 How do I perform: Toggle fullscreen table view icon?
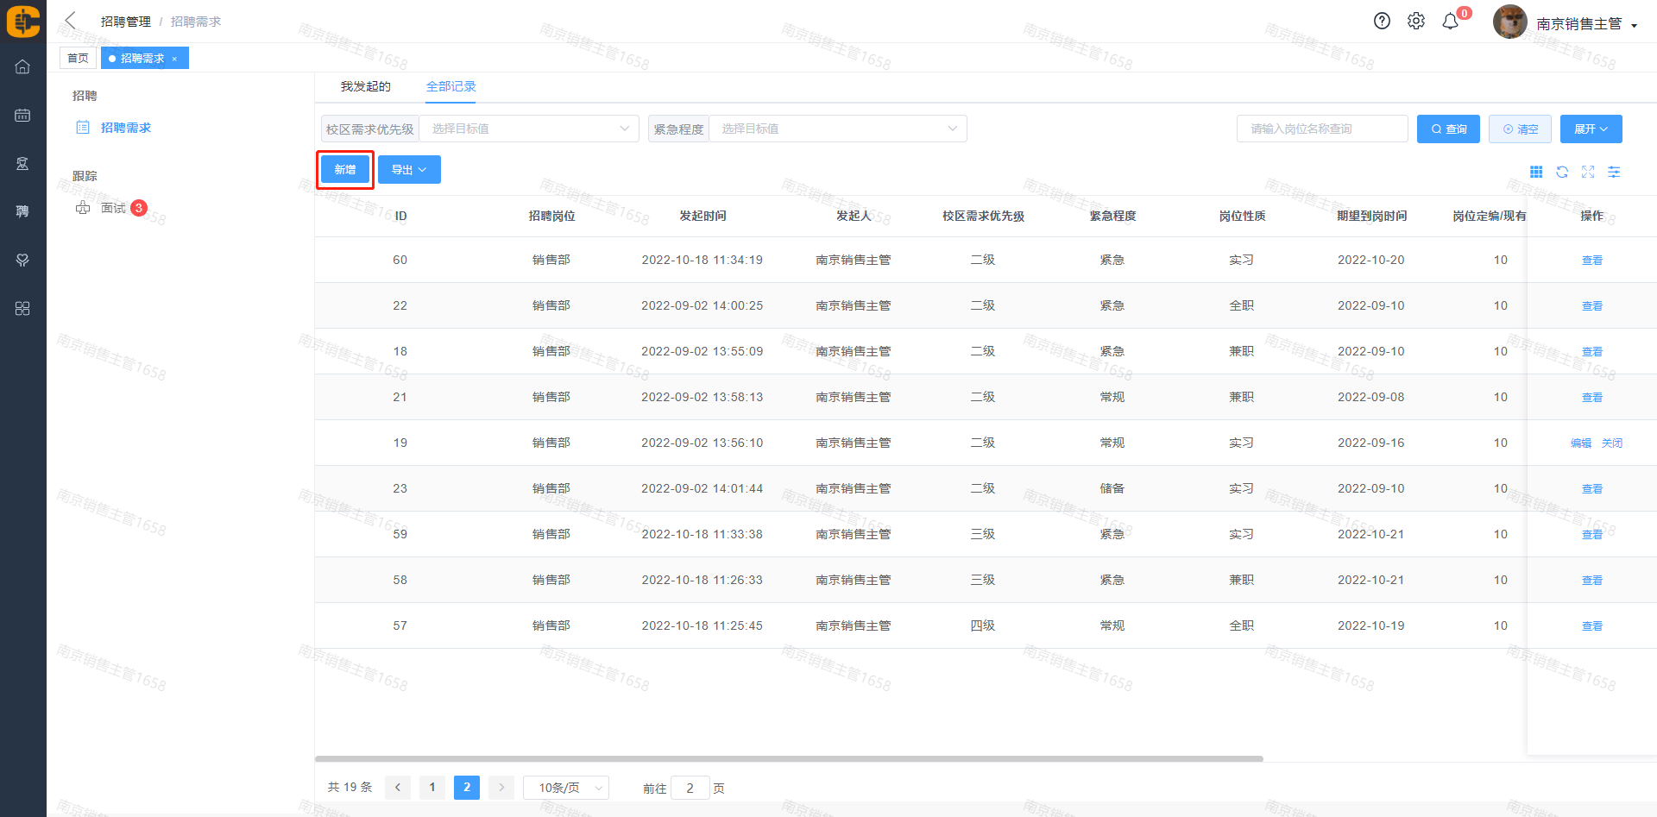click(x=1588, y=173)
